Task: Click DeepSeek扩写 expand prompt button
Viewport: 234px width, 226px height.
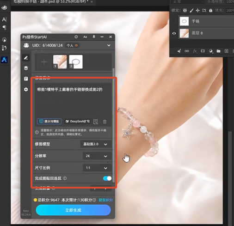Action: pos(78,122)
